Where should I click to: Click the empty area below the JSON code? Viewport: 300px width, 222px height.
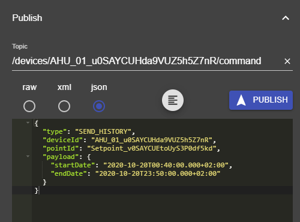coord(162,208)
